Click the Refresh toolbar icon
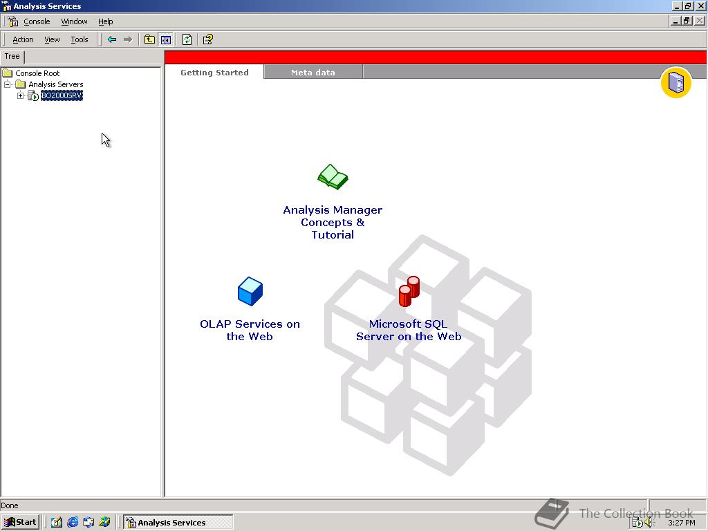708x531 pixels. click(187, 39)
